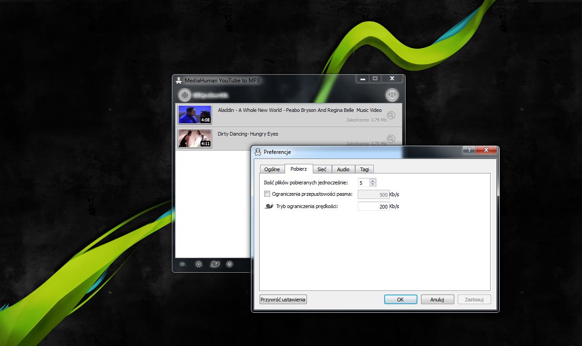Image resolution: width=582 pixels, height=346 pixels.
Task: Click the OK button
Action: click(x=401, y=300)
